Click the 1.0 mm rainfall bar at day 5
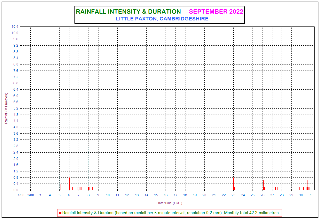The image size is (320, 219). [60, 182]
